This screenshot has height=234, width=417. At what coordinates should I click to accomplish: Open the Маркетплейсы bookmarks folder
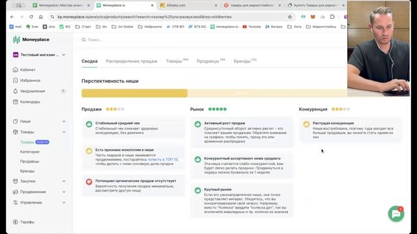coord(321,27)
